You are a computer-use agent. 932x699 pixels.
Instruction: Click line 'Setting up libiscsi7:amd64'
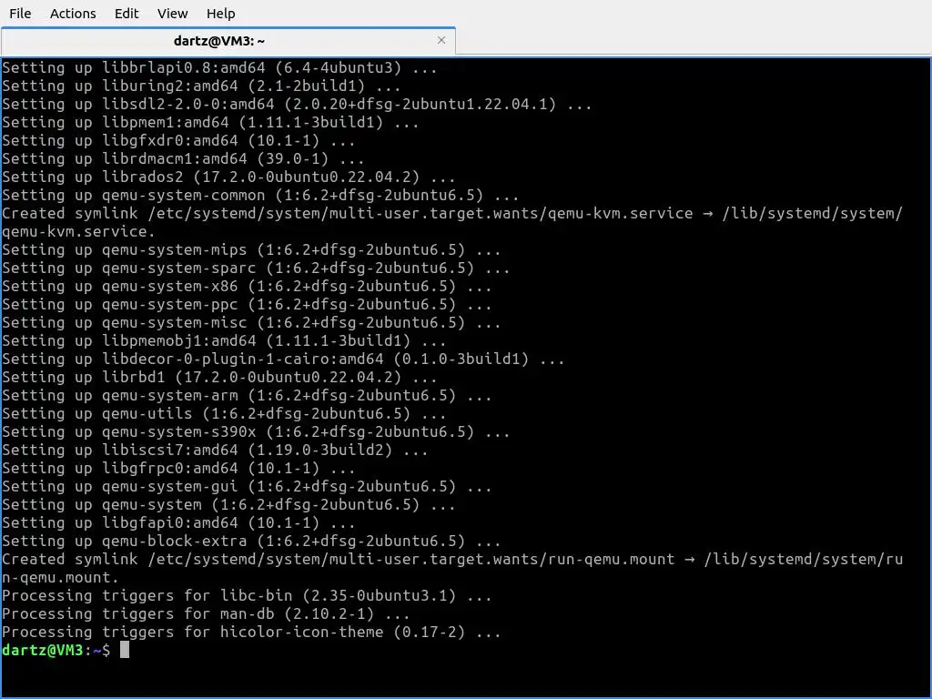(215, 450)
